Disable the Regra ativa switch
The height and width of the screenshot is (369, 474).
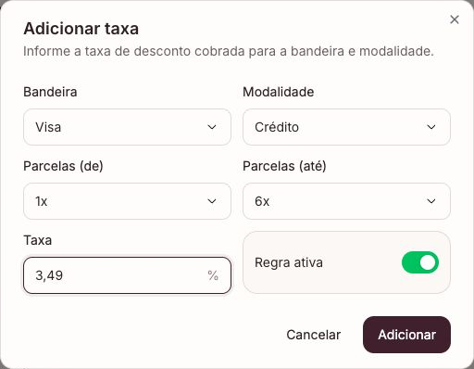coord(420,262)
